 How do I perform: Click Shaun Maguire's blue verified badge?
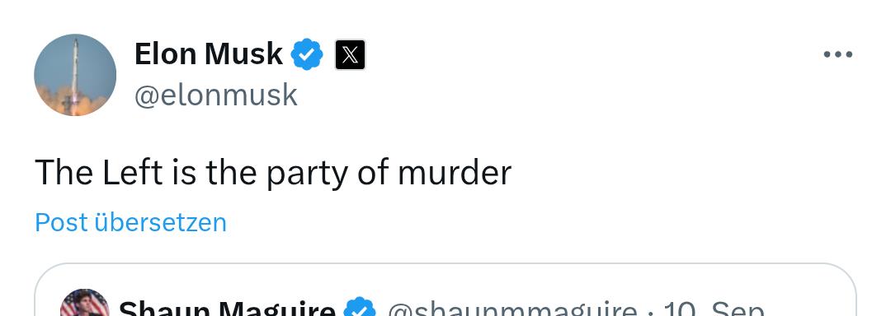point(361,308)
